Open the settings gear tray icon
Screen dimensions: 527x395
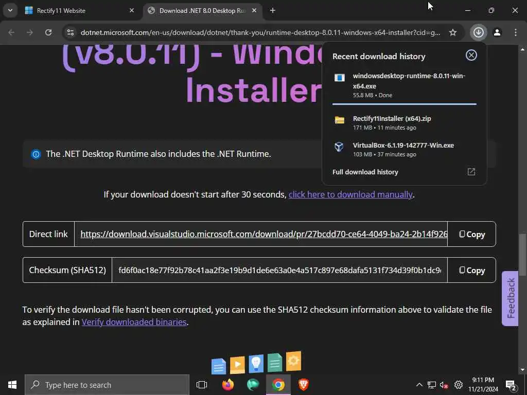[459, 385]
